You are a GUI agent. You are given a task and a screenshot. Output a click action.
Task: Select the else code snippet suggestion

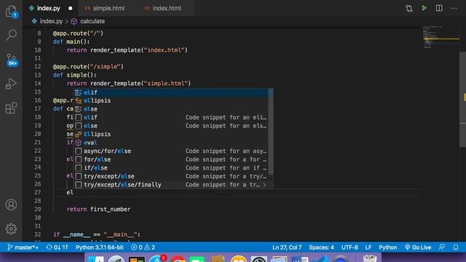(x=171, y=126)
